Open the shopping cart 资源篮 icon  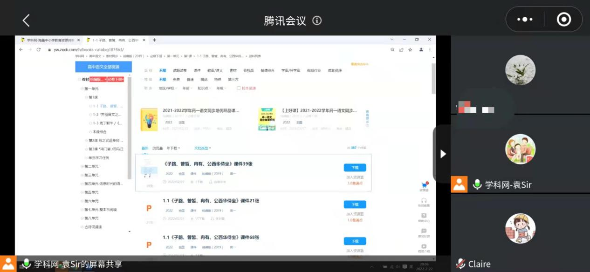click(x=424, y=185)
